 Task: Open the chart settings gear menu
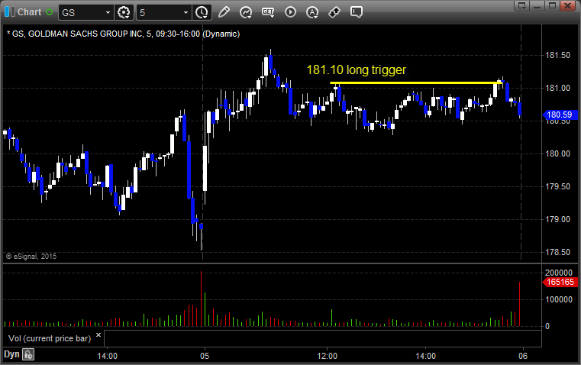124,12
